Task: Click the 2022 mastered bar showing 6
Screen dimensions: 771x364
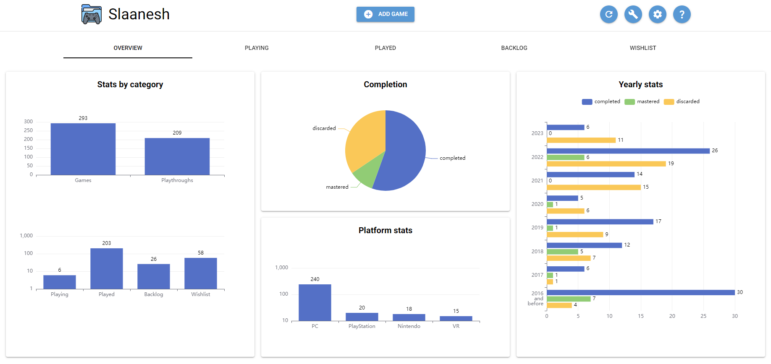Action: tap(566, 157)
